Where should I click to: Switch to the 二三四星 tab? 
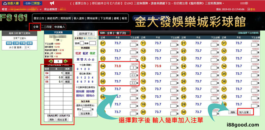point(46,27)
